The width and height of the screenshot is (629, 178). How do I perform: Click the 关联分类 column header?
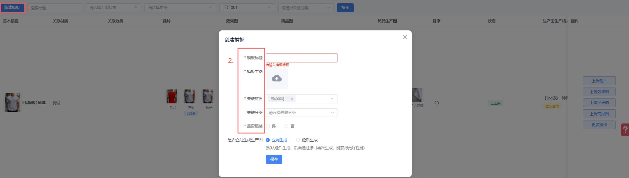pyautogui.click(x=115, y=21)
